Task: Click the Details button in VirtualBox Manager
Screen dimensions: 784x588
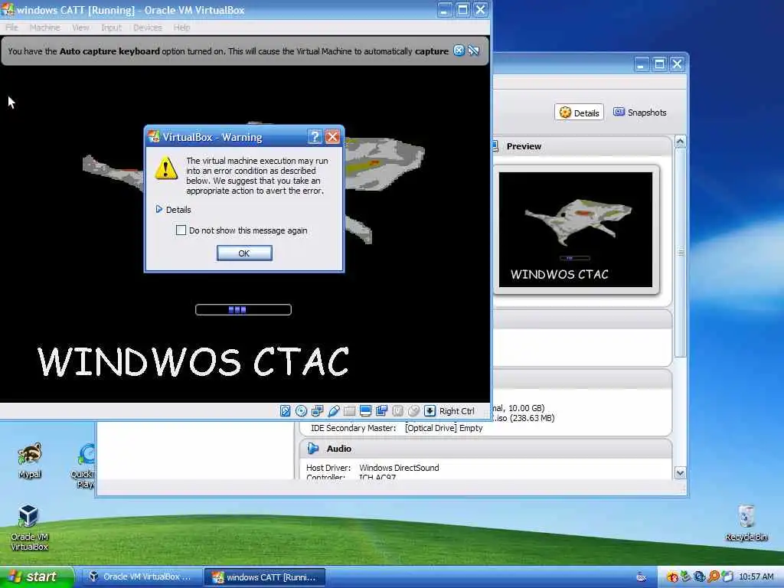Action: tap(579, 113)
